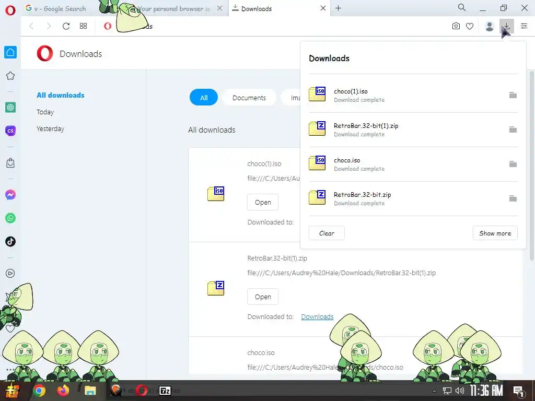The image size is (535, 401).
Task: Open File Explorer from the taskbar
Action: pos(90,391)
